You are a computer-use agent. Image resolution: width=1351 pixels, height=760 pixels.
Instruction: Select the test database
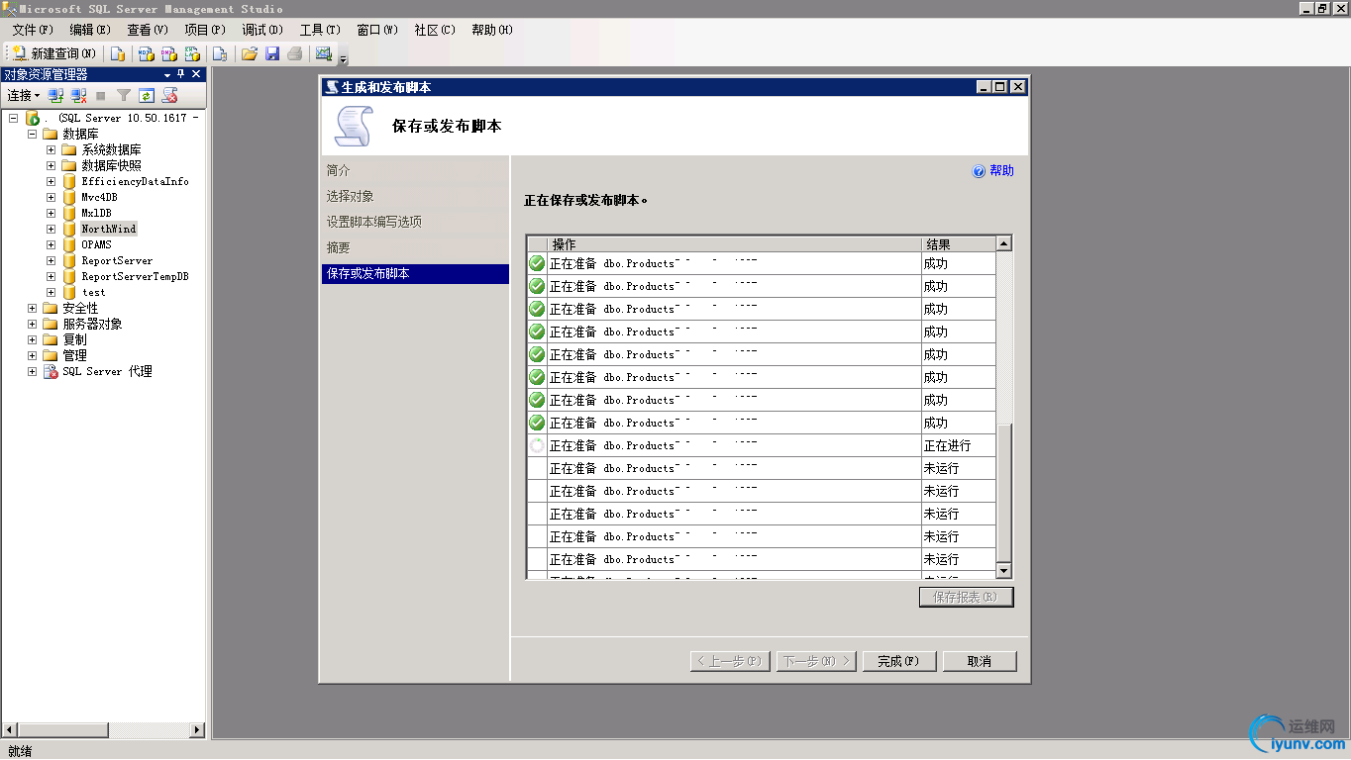pos(93,292)
